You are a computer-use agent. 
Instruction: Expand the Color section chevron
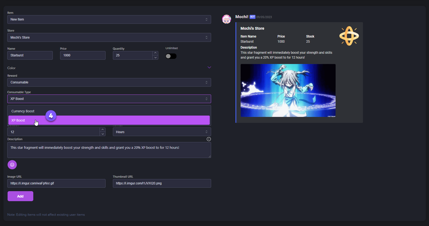209,68
